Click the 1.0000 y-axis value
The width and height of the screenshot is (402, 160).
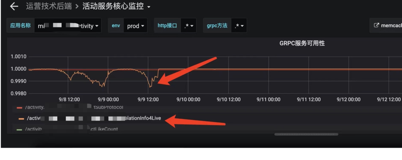coord(18,69)
